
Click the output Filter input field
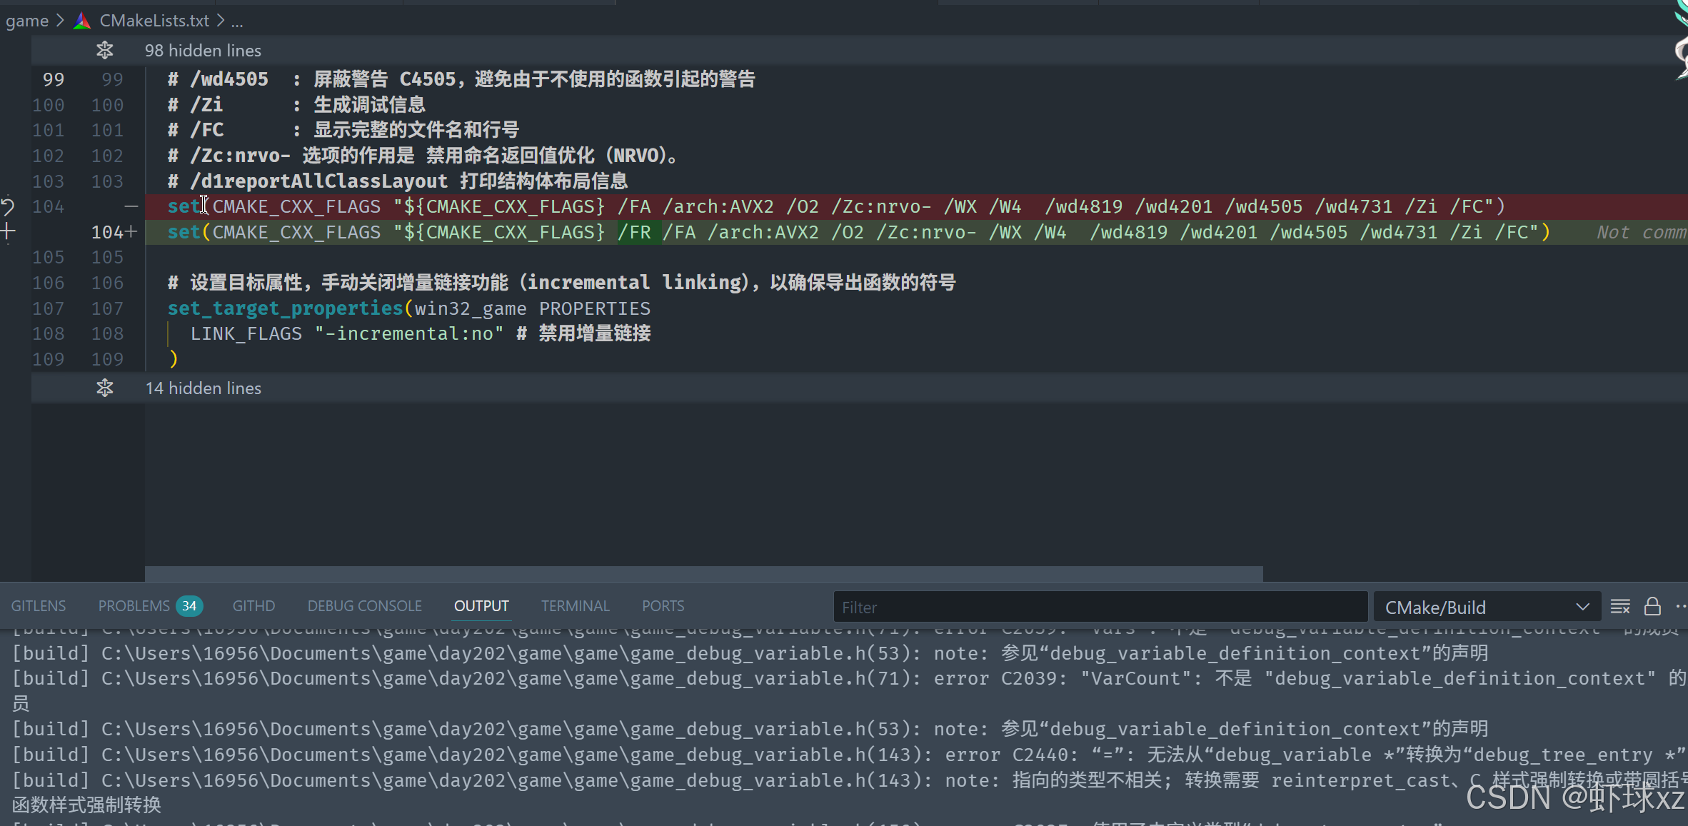click(1100, 607)
